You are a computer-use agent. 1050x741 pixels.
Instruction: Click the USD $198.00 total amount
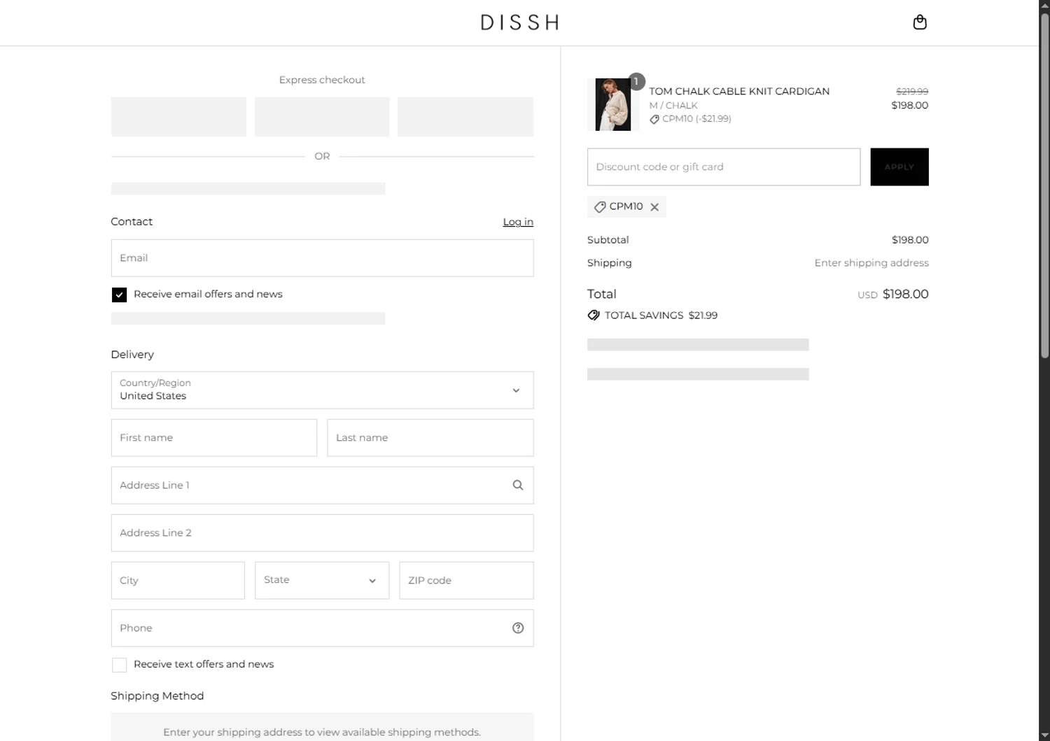(x=893, y=295)
